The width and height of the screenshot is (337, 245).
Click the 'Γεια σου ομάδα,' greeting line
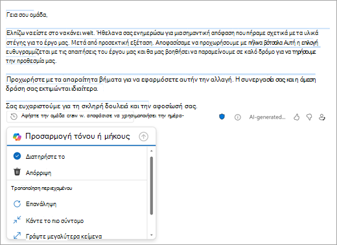tap(27, 15)
